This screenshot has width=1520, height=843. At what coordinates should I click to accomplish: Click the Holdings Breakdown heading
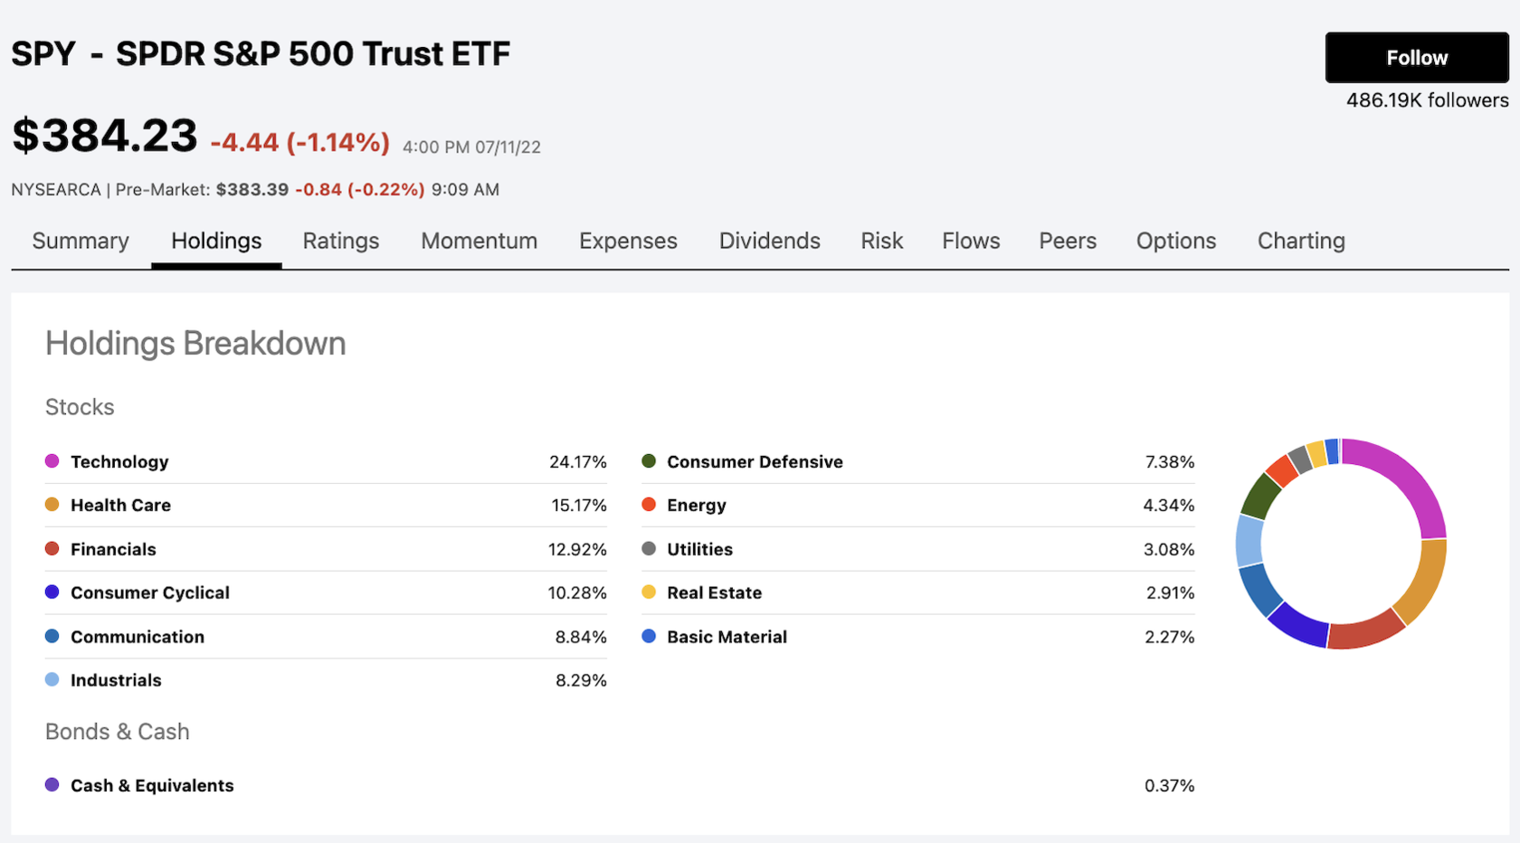pos(195,344)
